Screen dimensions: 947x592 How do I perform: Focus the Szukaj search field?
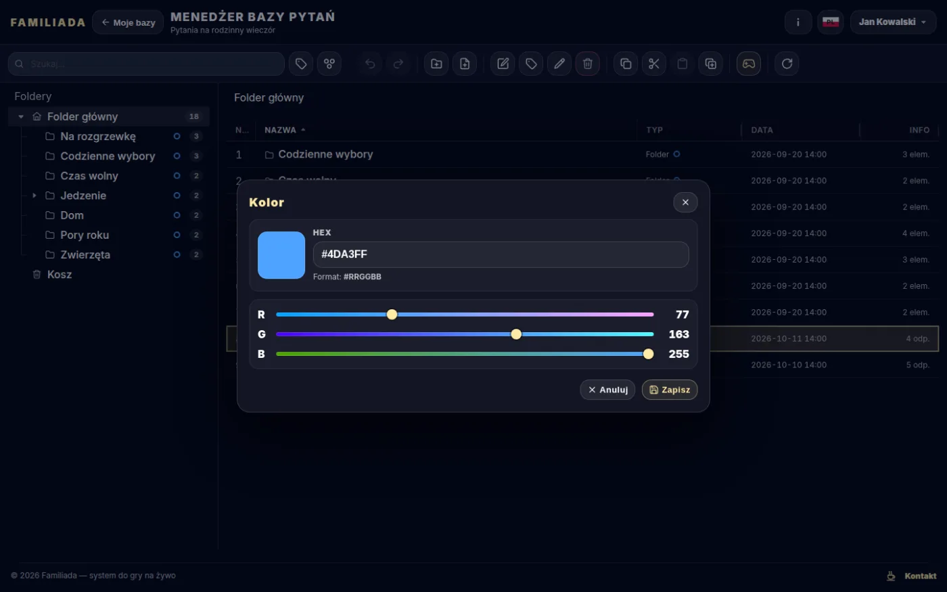pyautogui.click(x=146, y=64)
